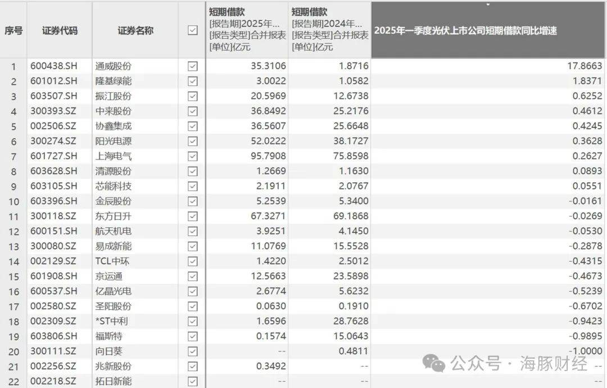Select row number 15

coord(13,276)
